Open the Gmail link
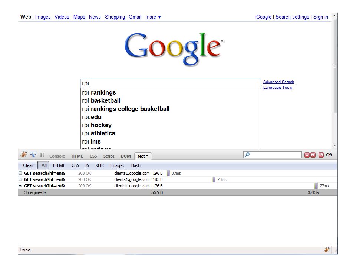Viewport: 356px width, 267px height. point(135,17)
